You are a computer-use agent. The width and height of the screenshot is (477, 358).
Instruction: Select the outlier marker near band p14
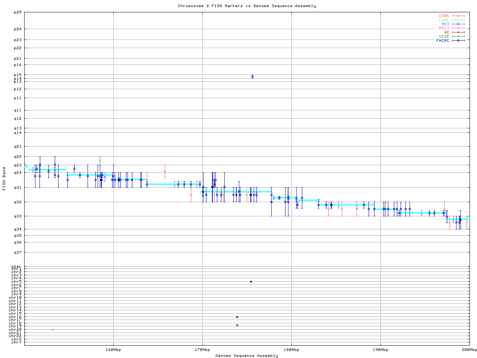[252, 77]
